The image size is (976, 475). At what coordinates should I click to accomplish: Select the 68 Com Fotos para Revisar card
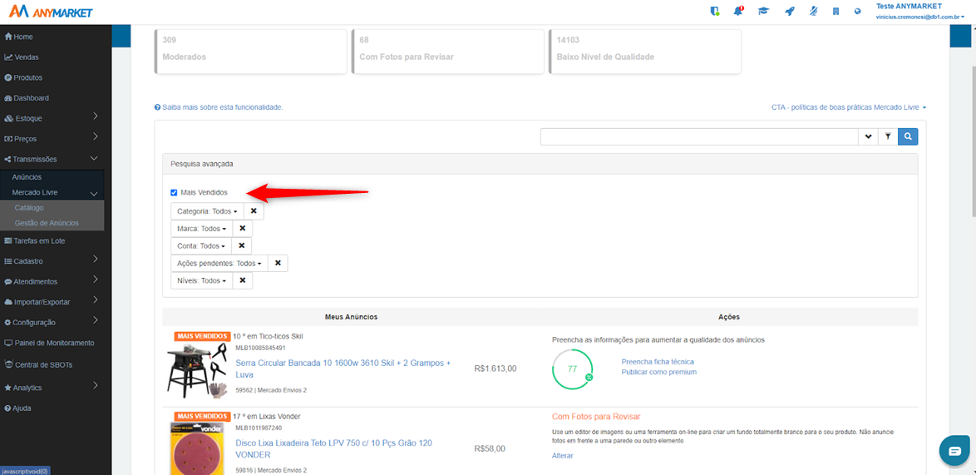[x=447, y=51]
